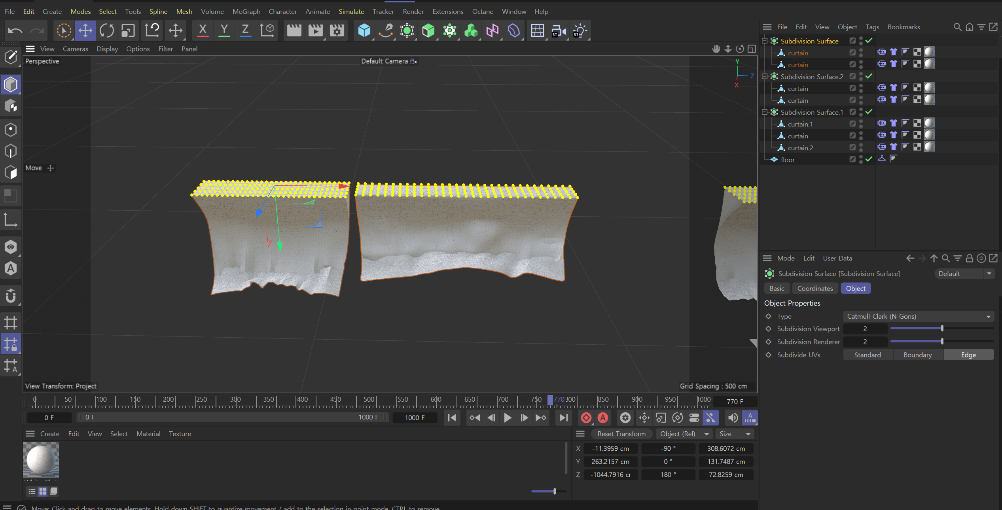Add green Extrude generator icon

pyautogui.click(x=428, y=30)
